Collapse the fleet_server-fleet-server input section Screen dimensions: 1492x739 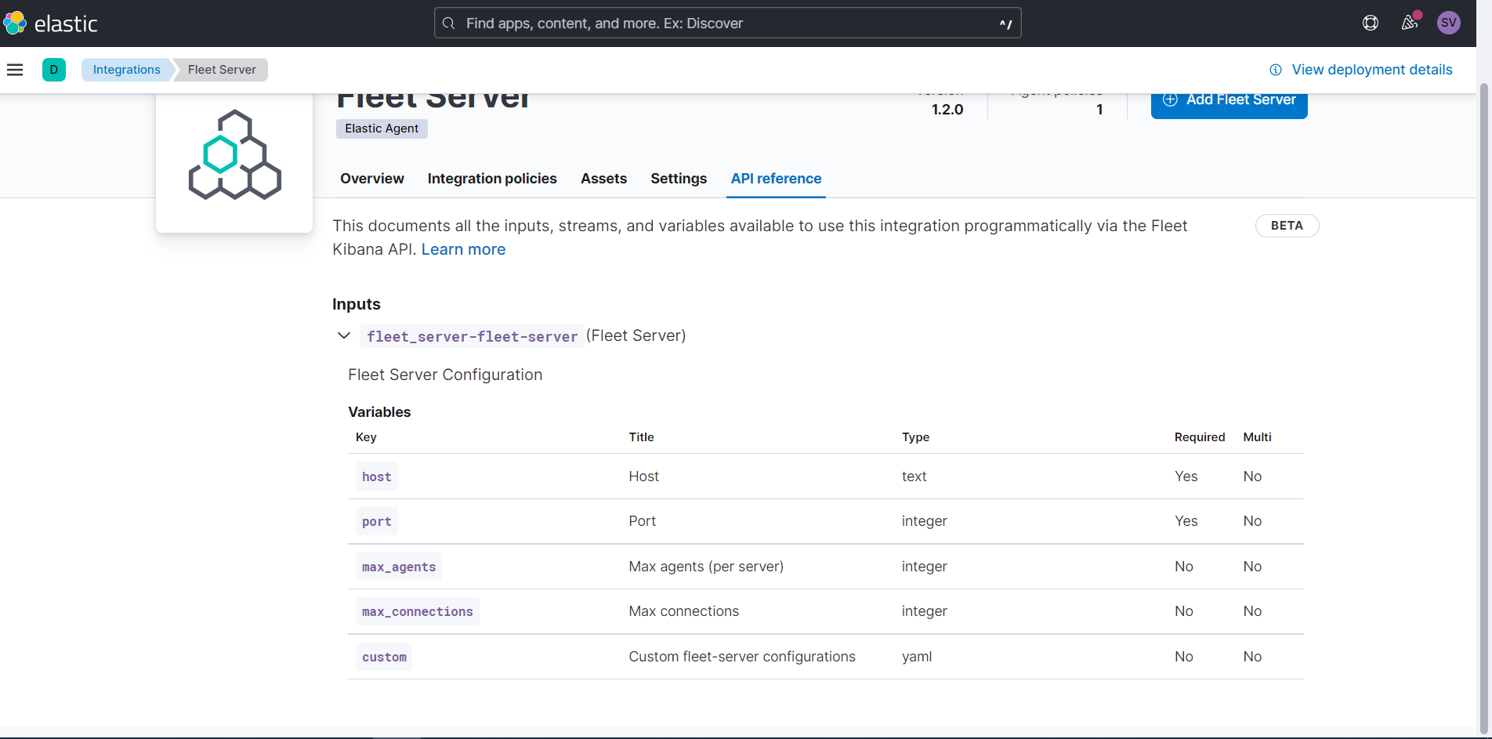[x=343, y=335]
